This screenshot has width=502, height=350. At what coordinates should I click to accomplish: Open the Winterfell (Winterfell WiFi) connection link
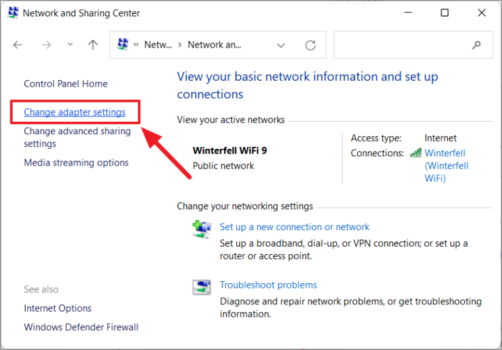click(446, 165)
